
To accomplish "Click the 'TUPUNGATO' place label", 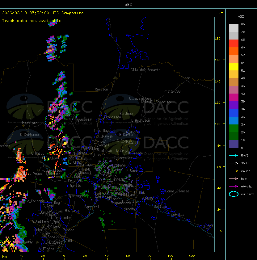I will (x=50, y=215).
